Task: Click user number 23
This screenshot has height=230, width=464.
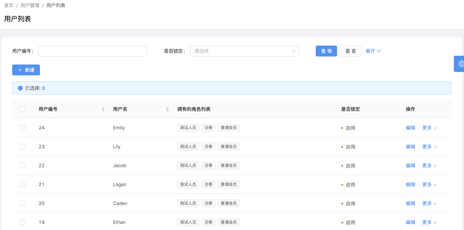Action: point(41,147)
